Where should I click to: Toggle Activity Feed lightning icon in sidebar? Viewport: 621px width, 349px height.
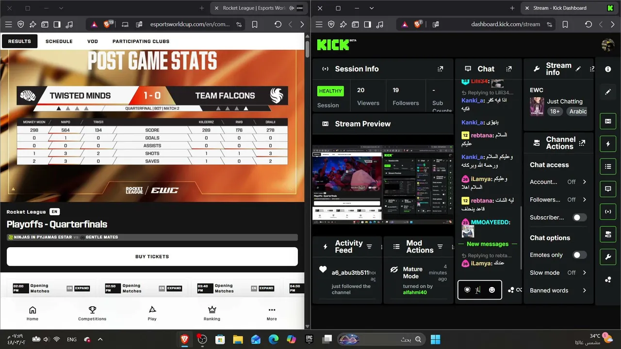pos(608,144)
